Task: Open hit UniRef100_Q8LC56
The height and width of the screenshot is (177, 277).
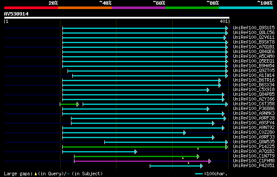Action: coord(254,32)
